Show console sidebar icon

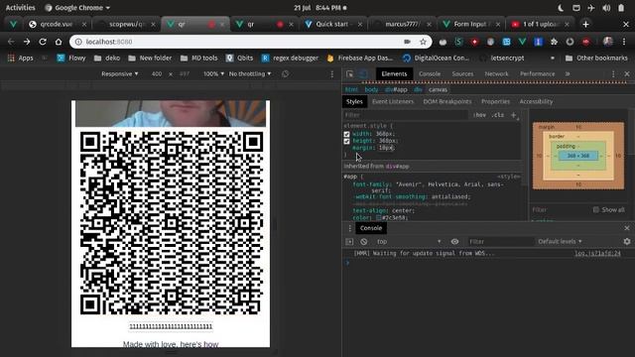349,242
